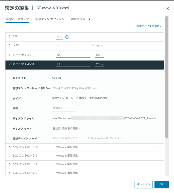
Task: Click the ディスク ファイル label
Action: pos(24,119)
